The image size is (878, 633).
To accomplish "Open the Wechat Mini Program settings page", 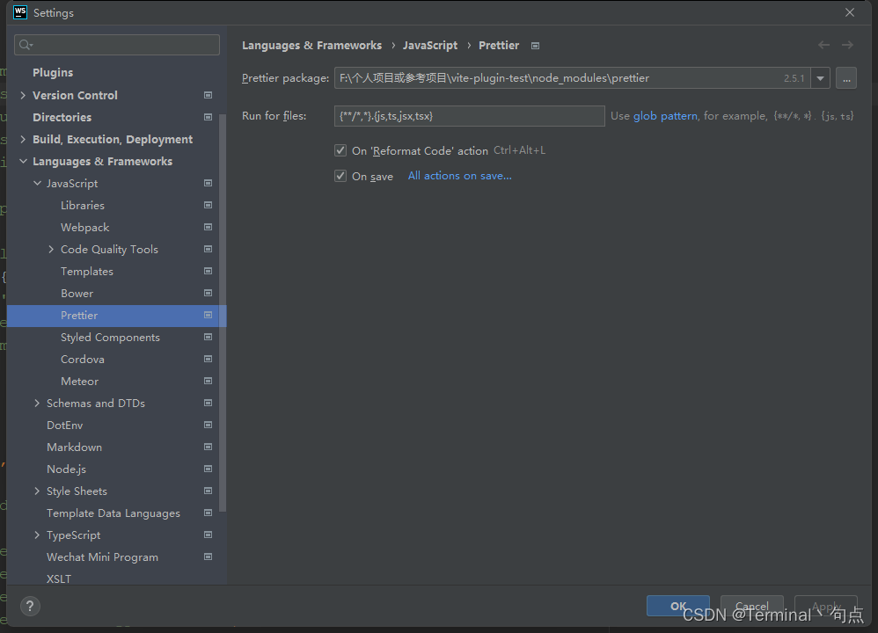I will pos(102,557).
